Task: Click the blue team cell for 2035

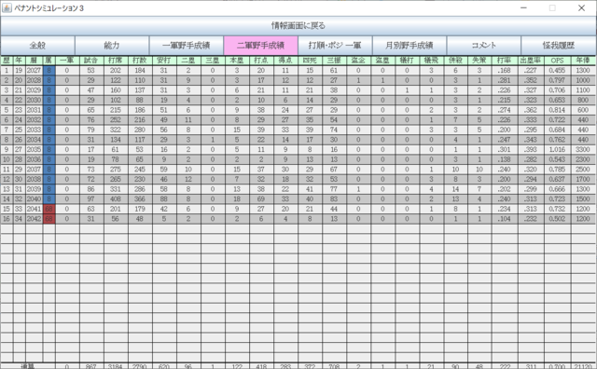Action: pos(49,149)
